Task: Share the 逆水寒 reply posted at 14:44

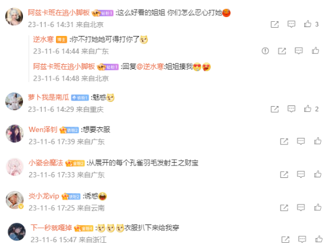Action: click(282, 51)
